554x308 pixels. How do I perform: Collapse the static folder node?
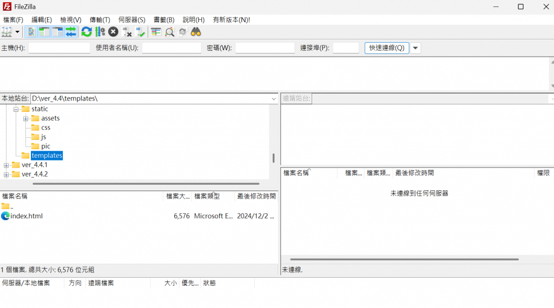point(16,109)
